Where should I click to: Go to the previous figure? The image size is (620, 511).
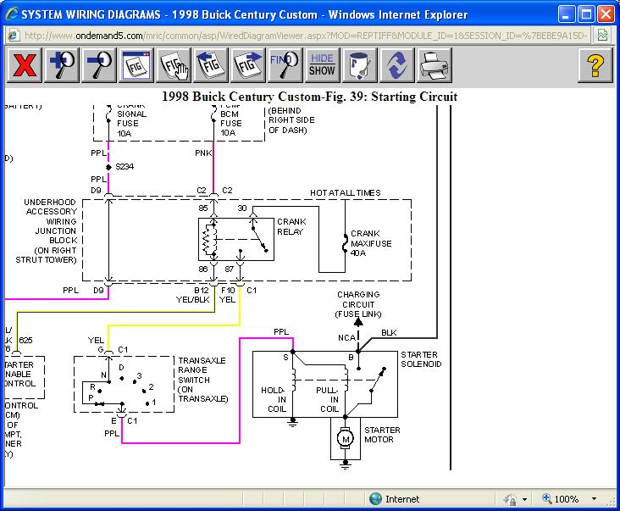pos(210,65)
